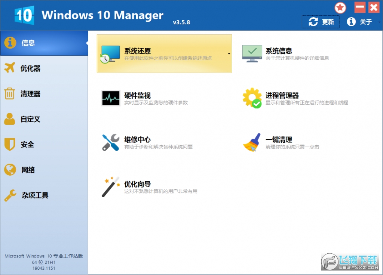
Task: Click the 系统还原 monitor clock icon
Action: click(x=110, y=54)
